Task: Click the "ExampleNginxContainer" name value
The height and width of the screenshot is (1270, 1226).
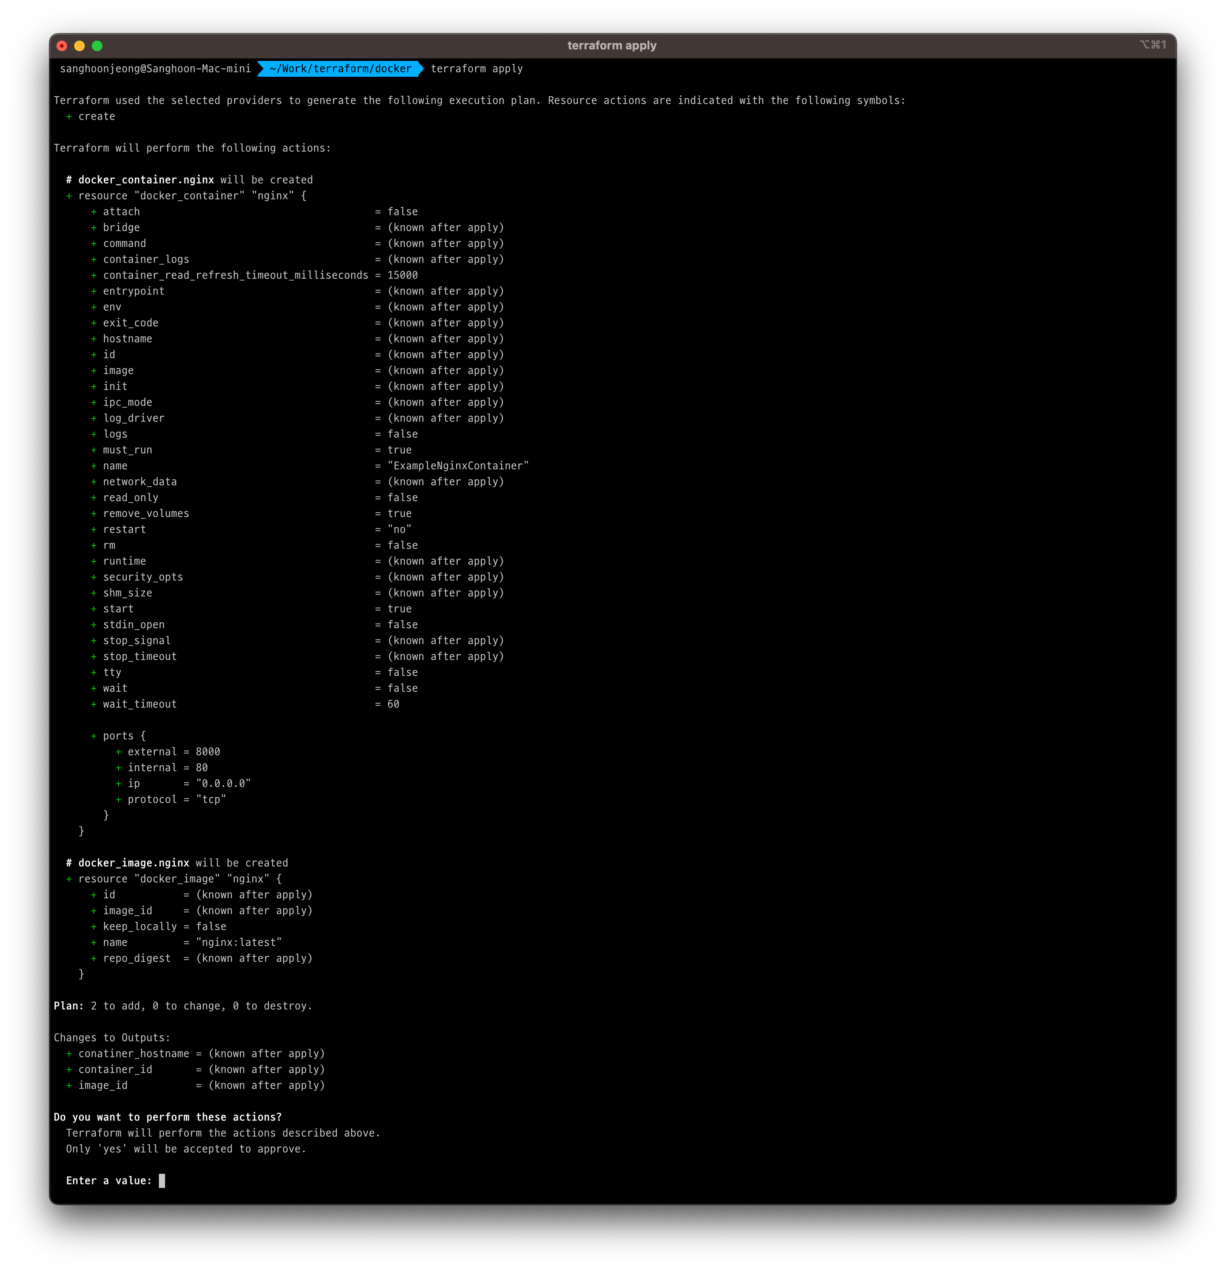Action: [x=458, y=466]
